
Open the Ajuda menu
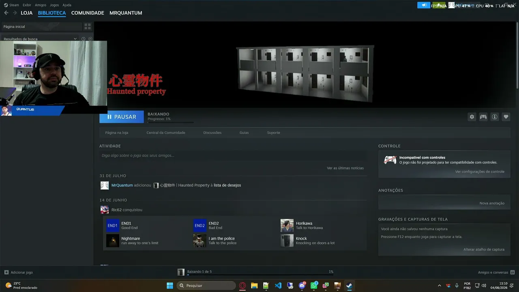67,5
